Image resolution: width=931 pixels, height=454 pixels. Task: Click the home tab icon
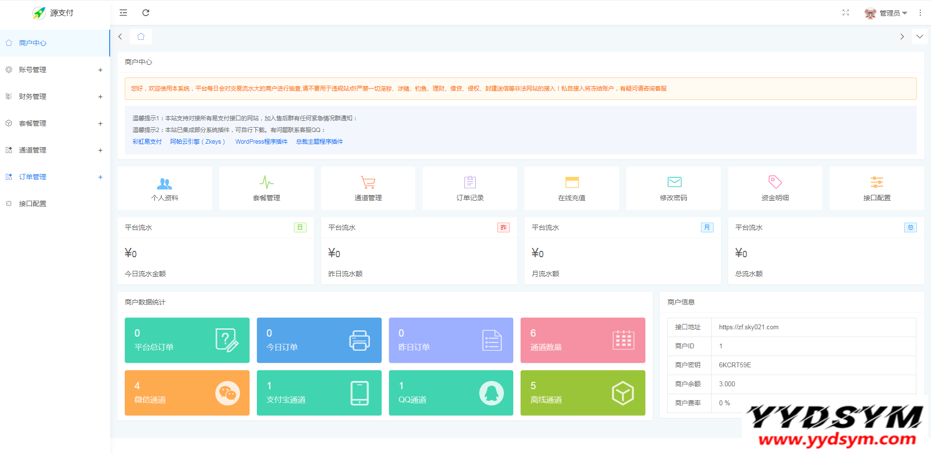point(141,37)
